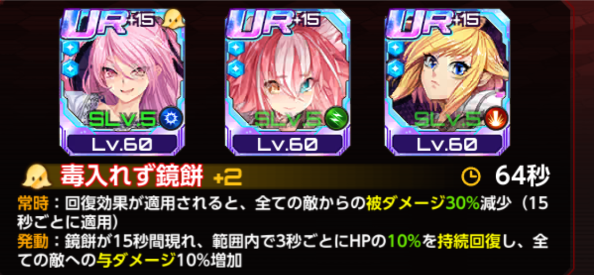
Task: Click the middle card's Lv.60 label
Action: click(x=287, y=144)
